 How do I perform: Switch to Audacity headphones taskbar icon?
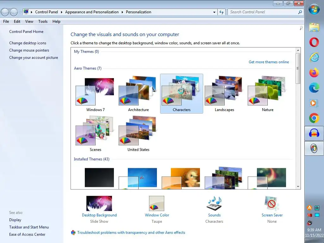(x=314, y=133)
